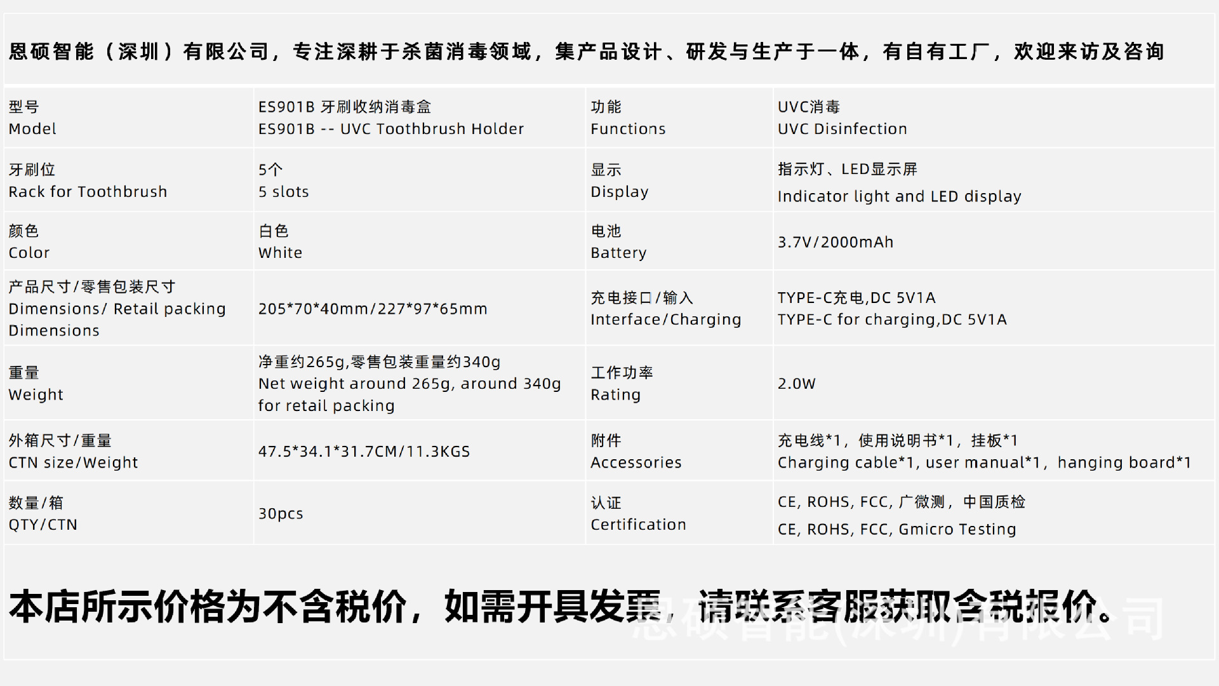The height and width of the screenshot is (686, 1219).
Task: Click the 205*70*40mm dimensions value
Action: 373,309
